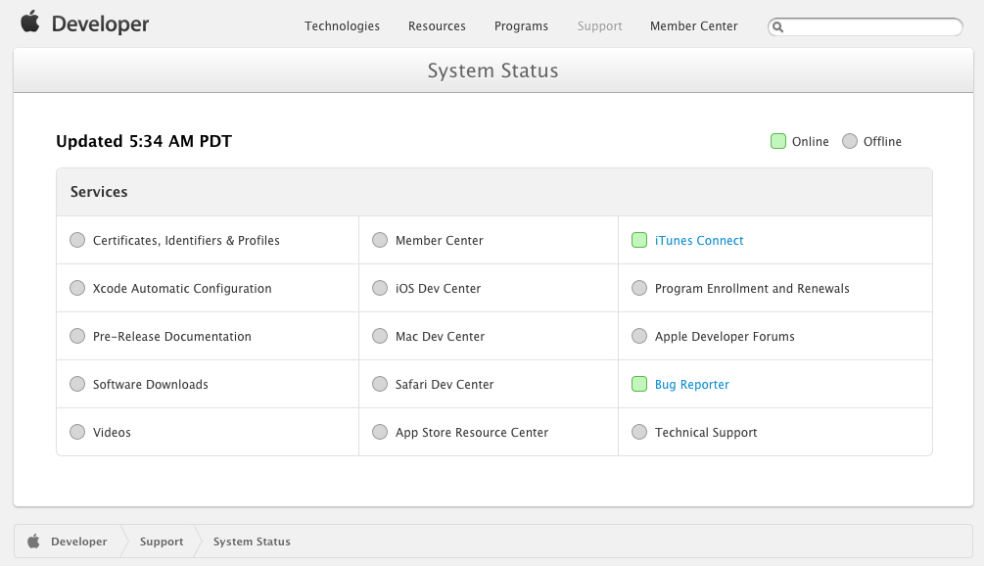This screenshot has height=566, width=984.
Task: Click the 'Online' legend label
Action: (x=810, y=142)
